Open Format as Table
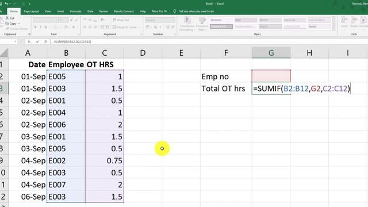This screenshot has width=368, height=207. click(201, 24)
